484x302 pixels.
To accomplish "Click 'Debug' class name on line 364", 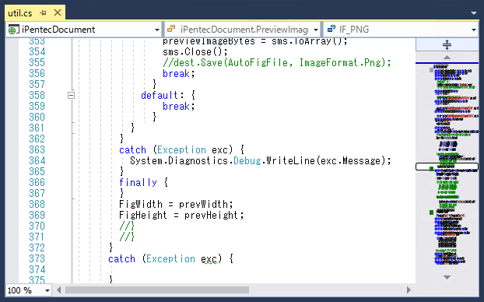I will [247, 160].
